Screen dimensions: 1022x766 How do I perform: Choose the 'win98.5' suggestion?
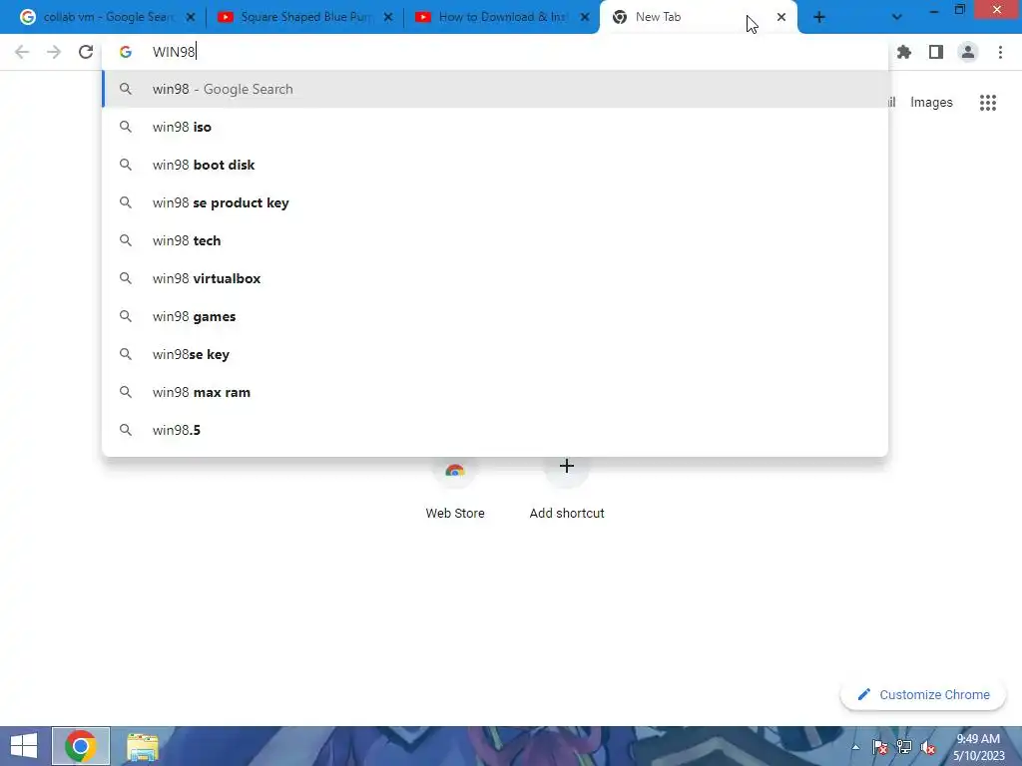pos(495,430)
